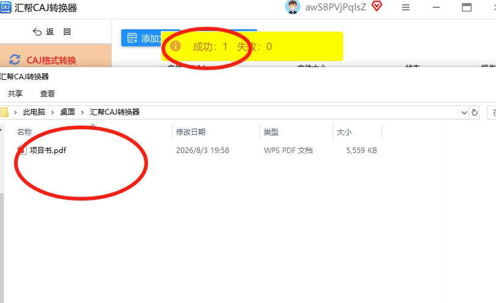Select CAJ格式转换 sidebar item
Image resolution: width=496 pixels, height=303 pixels.
55,55
